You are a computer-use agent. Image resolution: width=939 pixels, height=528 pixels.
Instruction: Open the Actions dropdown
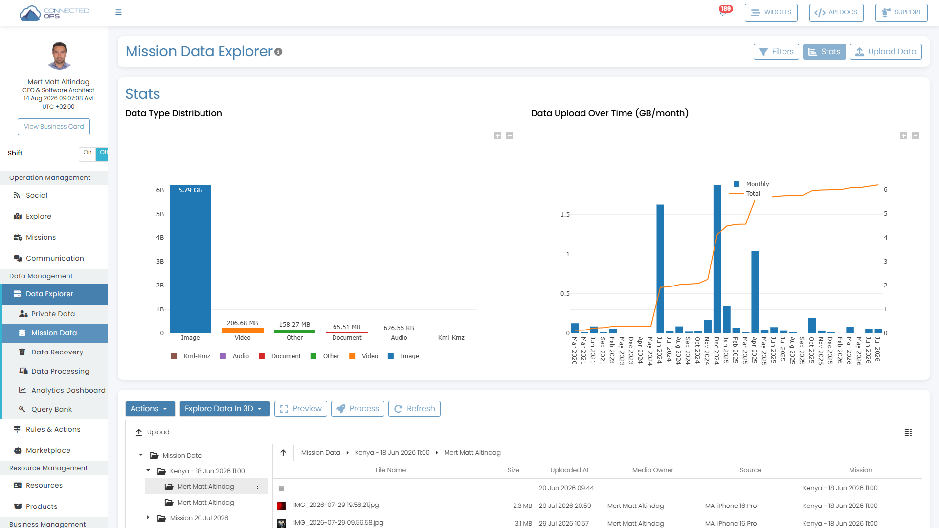click(x=150, y=409)
